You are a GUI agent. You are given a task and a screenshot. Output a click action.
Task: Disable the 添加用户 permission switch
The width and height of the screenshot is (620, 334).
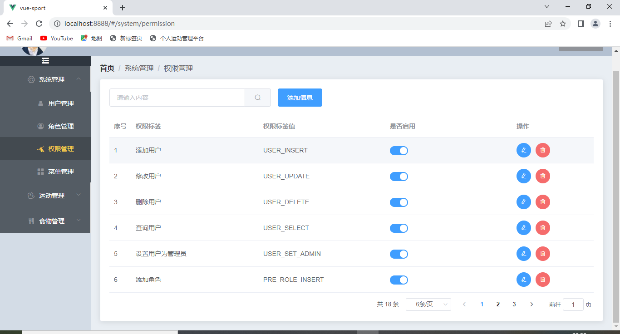tap(399, 150)
